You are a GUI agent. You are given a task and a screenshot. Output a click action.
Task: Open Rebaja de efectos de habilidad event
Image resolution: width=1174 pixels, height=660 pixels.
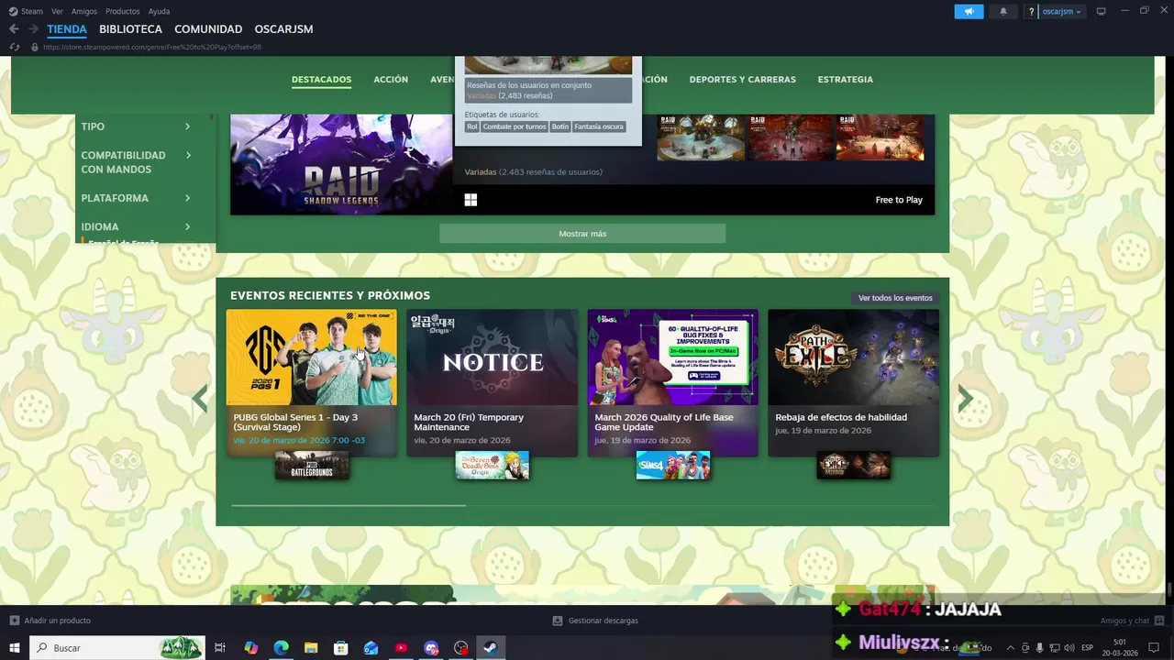coord(854,382)
